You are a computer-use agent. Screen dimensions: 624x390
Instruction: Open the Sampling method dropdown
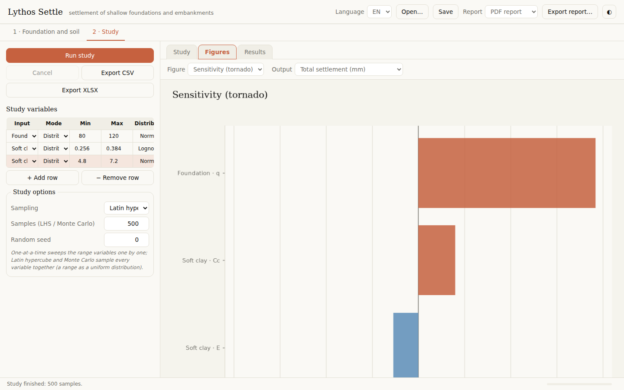127,208
